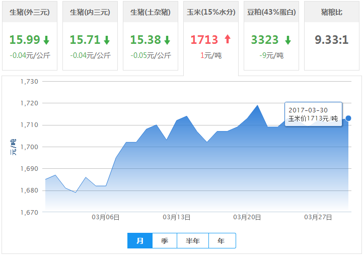Open the 生猪(外三元) price tab
The height and width of the screenshot is (256, 364).
30,36
